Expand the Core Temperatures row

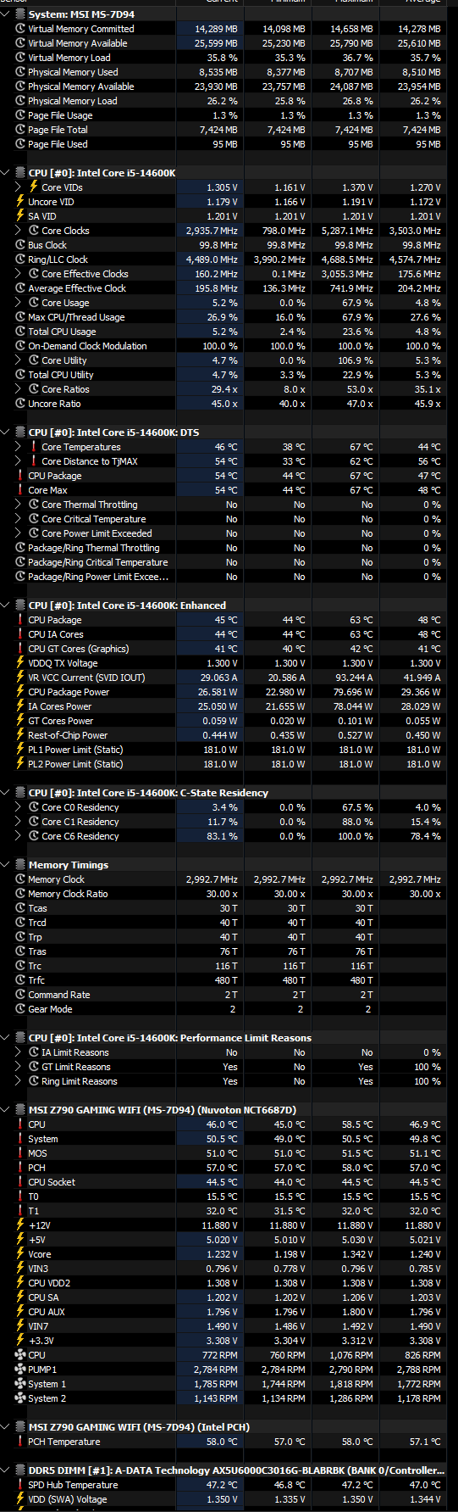pos(19,447)
